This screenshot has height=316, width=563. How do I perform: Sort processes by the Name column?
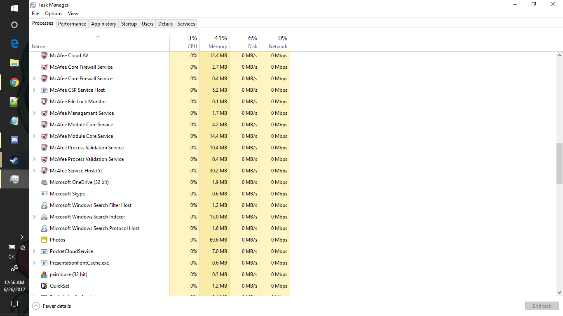(99, 42)
